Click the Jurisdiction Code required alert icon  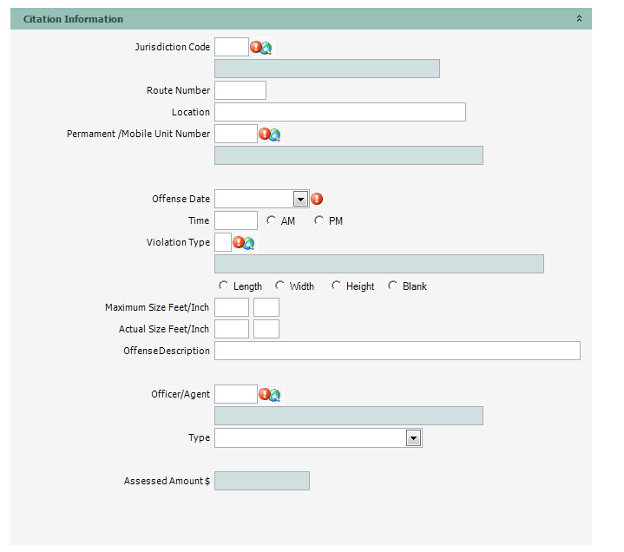coord(256,47)
